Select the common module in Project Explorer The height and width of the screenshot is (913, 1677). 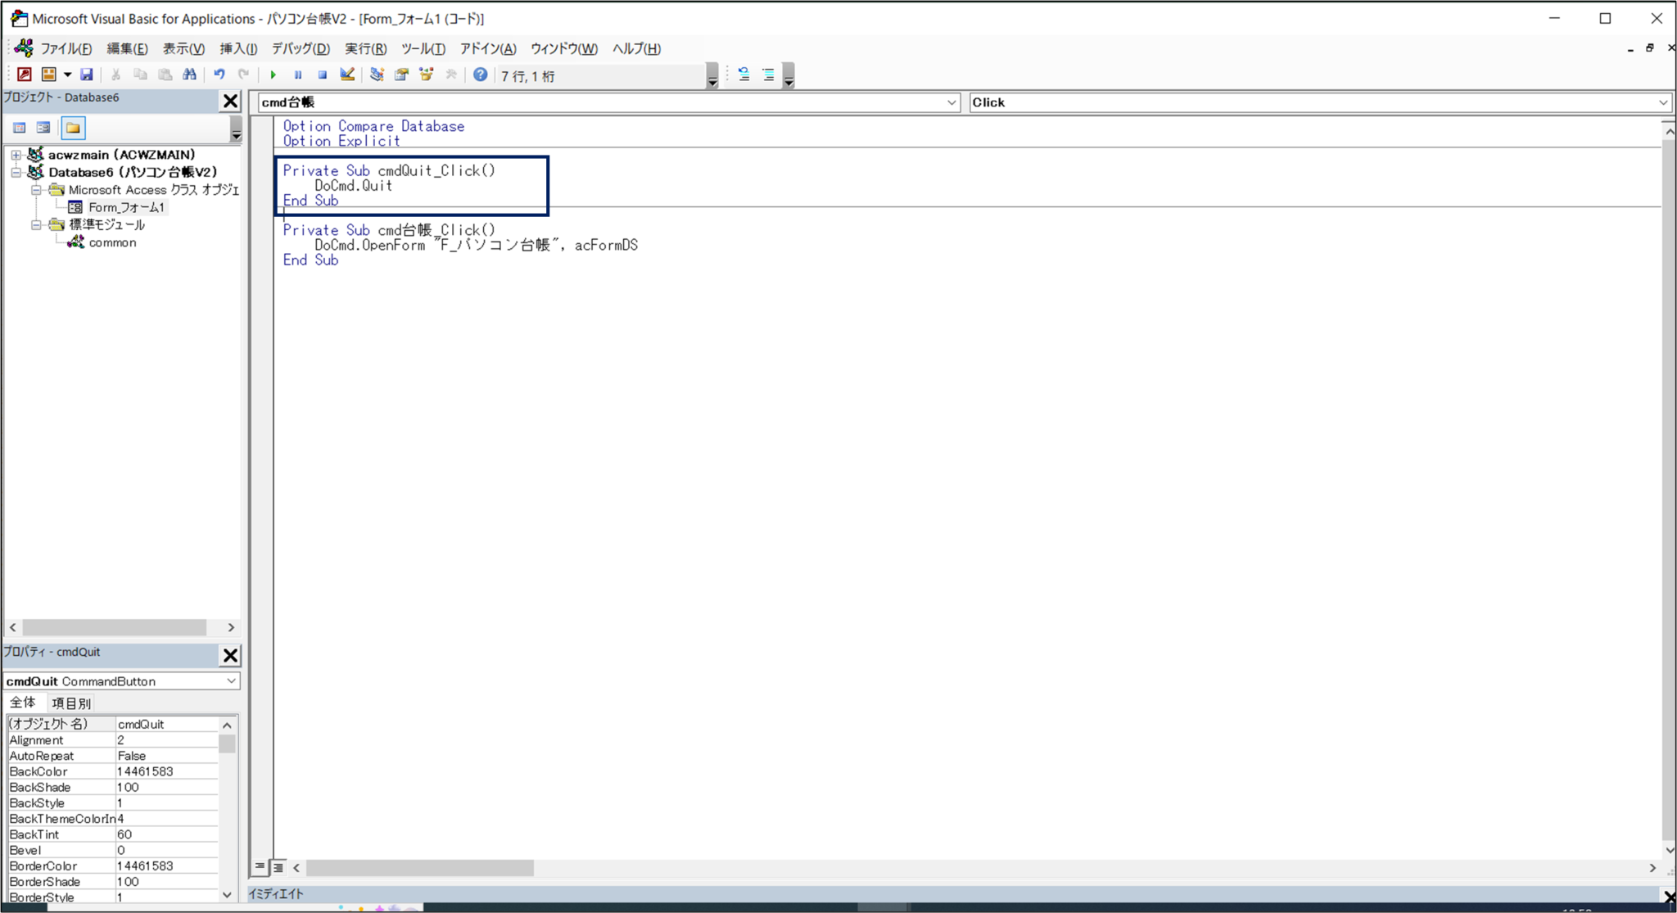(113, 242)
